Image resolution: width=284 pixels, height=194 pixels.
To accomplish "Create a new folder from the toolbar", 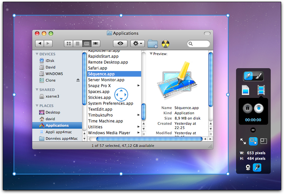I will click(x=152, y=44).
